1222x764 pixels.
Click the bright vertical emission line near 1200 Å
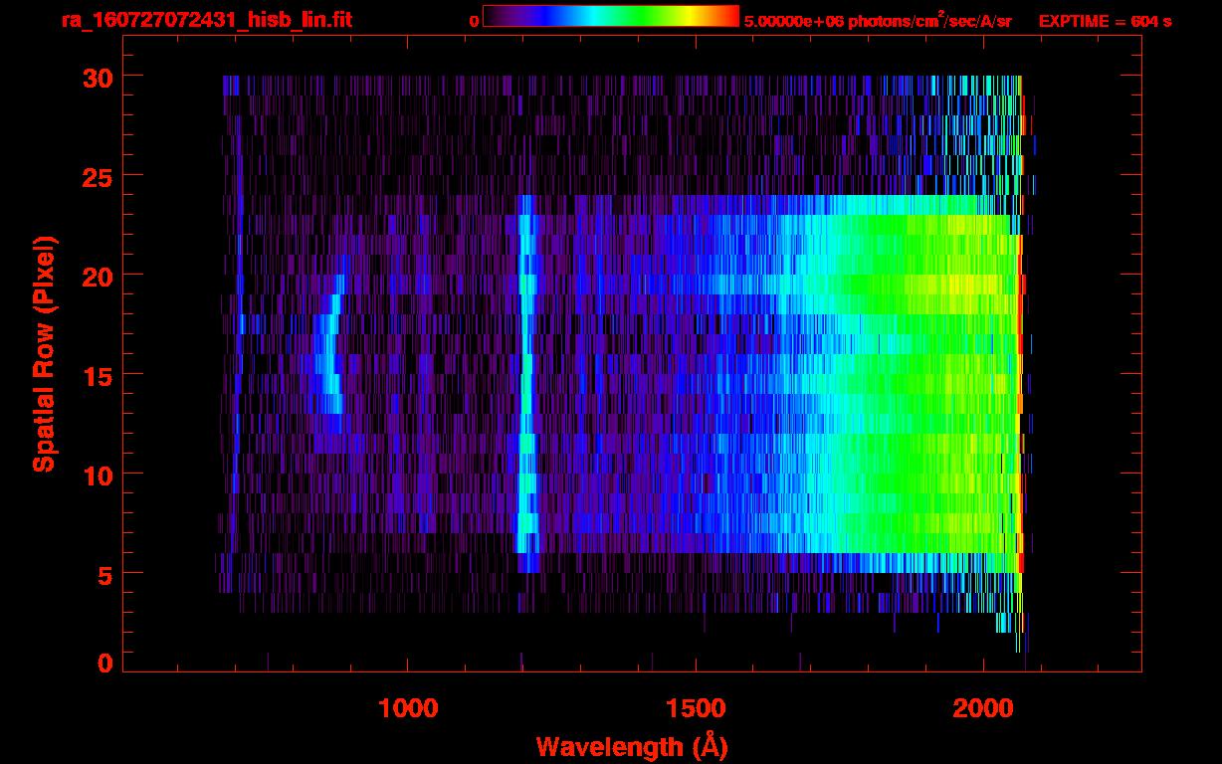[x=525, y=378]
